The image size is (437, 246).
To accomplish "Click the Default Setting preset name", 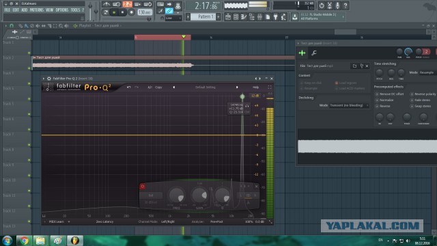I will (206, 87).
